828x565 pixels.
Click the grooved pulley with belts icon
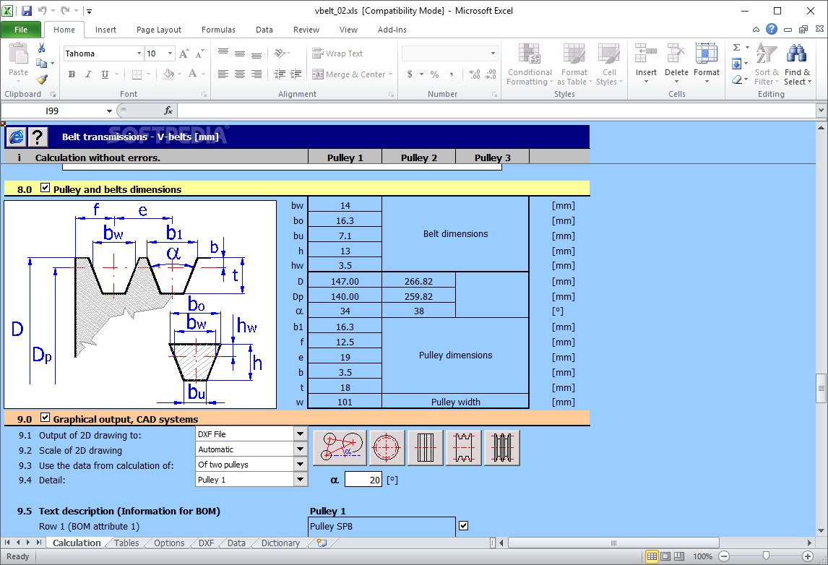pyautogui.click(x=502, y=448)
